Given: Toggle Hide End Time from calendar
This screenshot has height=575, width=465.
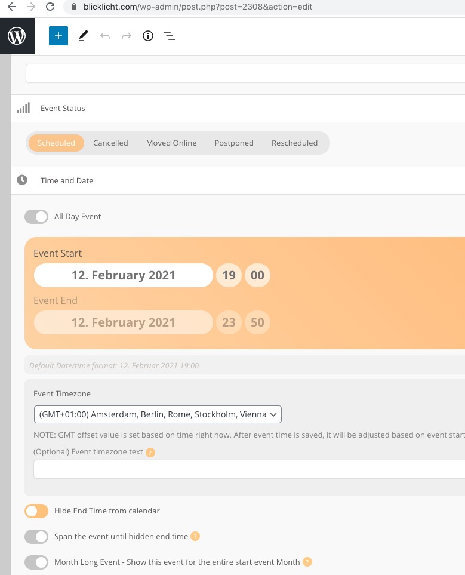Looking at the screenshot, I should tap(36, 511).
